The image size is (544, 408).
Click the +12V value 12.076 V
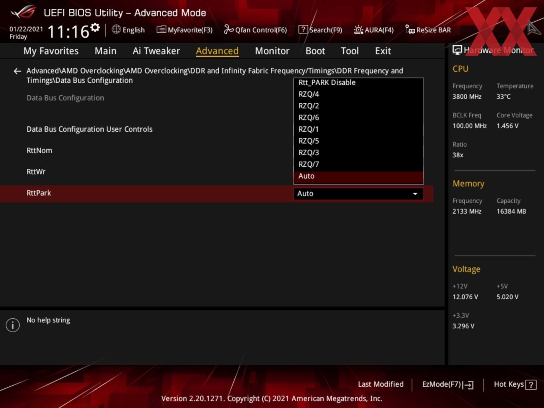465,297
